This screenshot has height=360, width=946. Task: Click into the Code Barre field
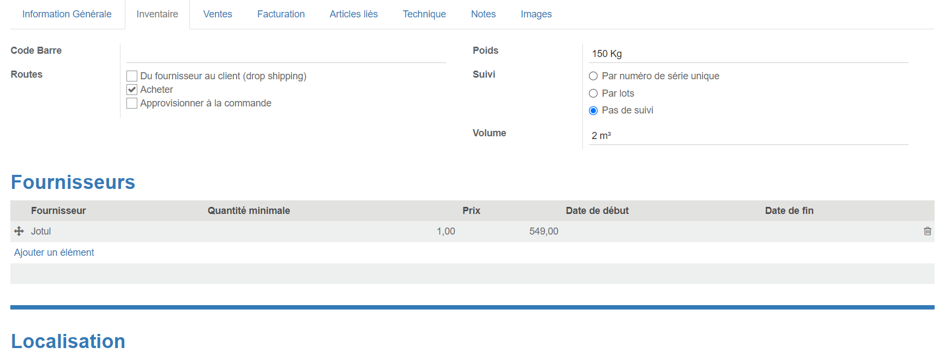[x=286, y=54]
